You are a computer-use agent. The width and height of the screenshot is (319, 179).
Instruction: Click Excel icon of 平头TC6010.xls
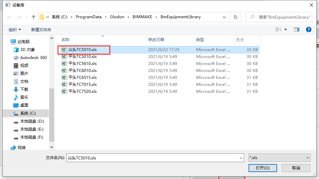coord(64,70)
